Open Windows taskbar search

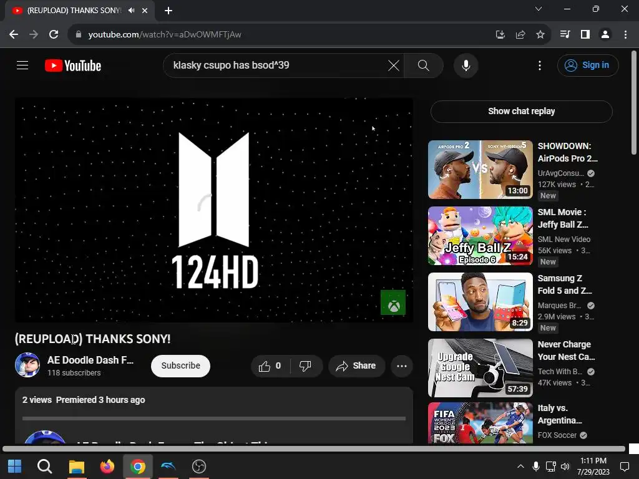(44, 467)
